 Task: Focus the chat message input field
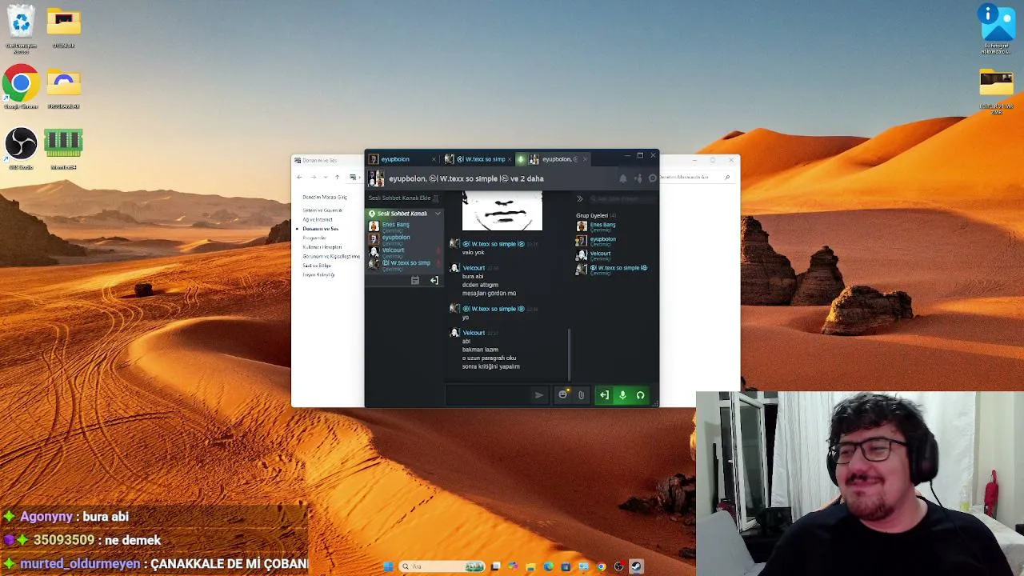489,395
